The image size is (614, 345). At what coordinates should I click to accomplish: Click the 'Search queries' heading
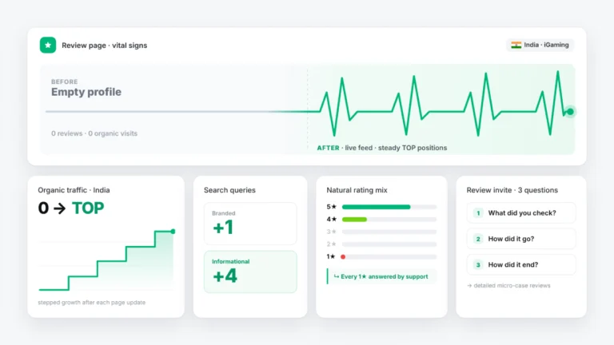point(229,190)
